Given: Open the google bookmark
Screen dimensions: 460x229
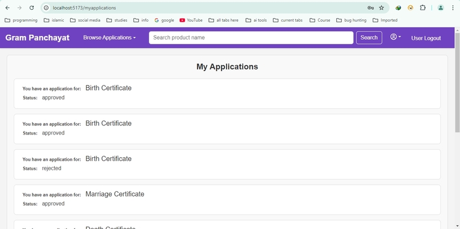Looking at the screenshot, I should pyautogui.click(x=164, y=20).
